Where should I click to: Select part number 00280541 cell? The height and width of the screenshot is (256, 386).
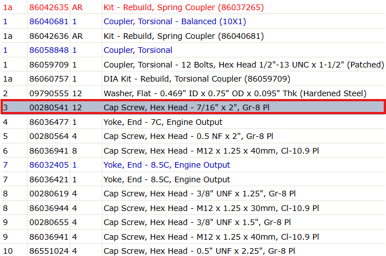tap(49, 107)
